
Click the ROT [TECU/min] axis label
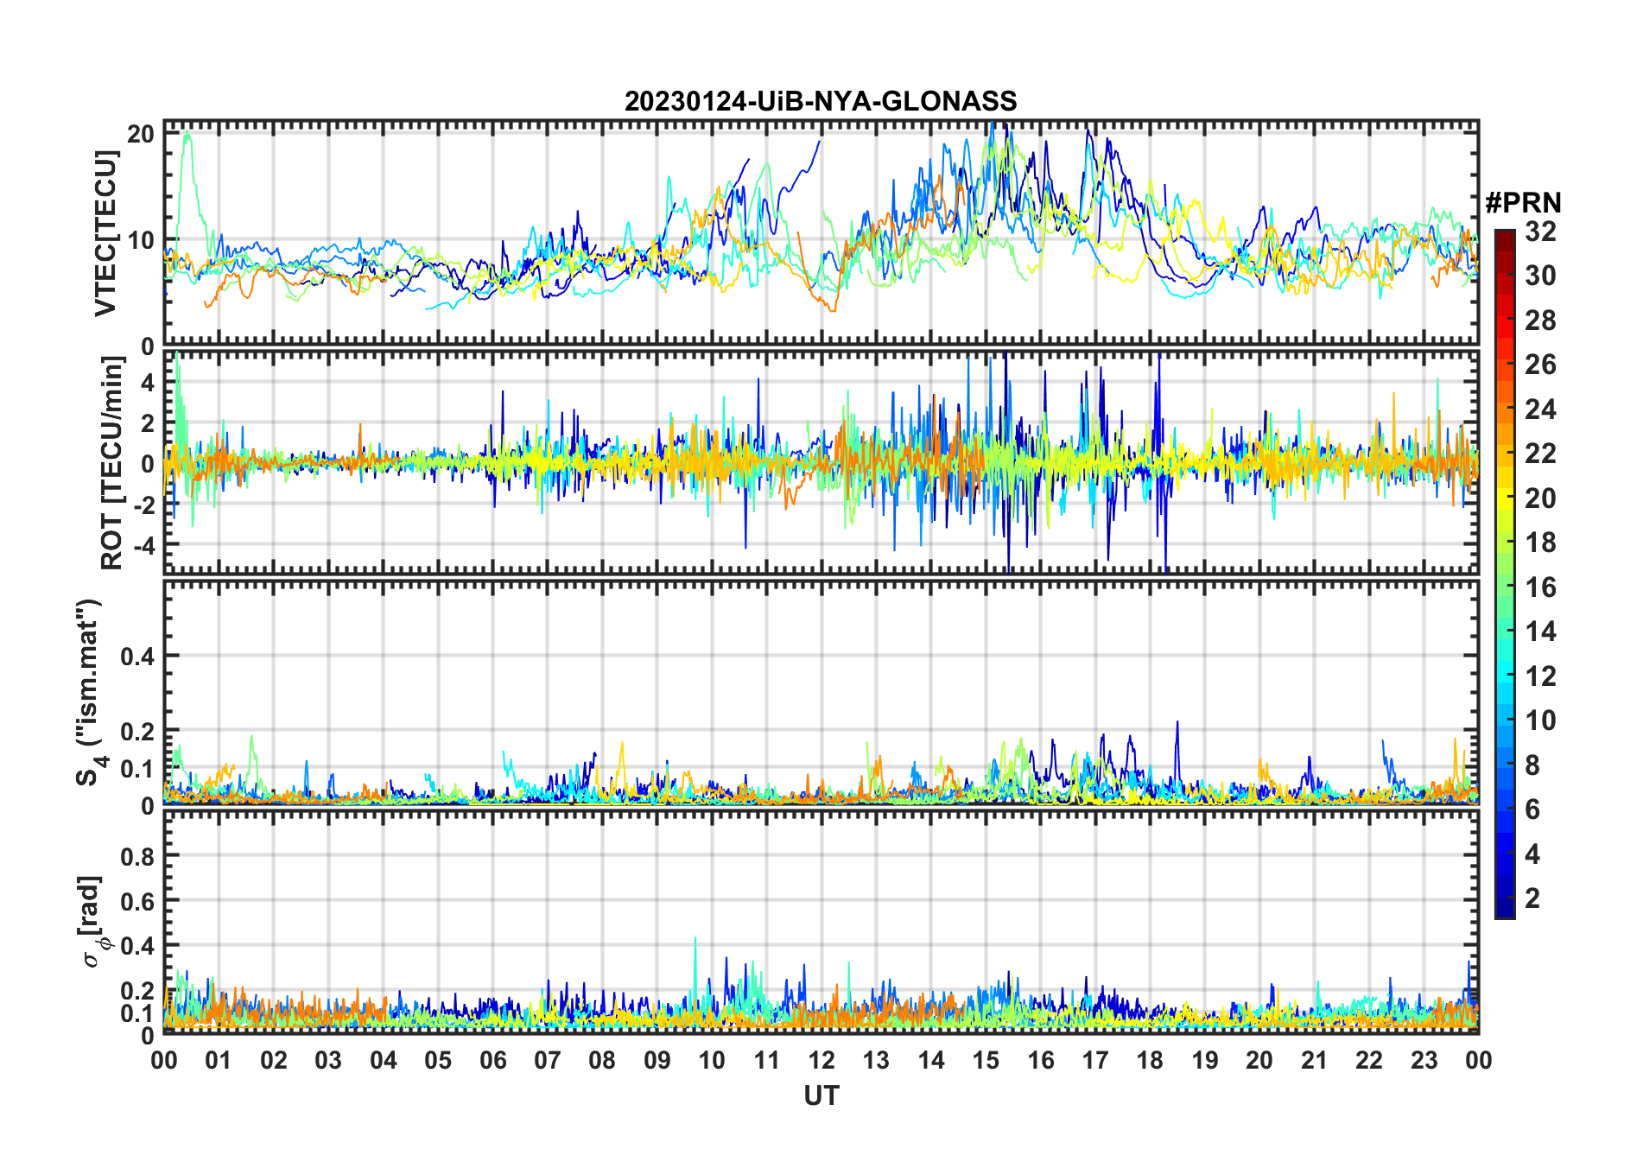coord(113,463)
